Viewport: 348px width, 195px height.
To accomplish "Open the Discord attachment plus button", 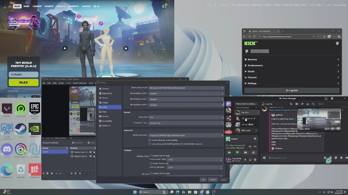I will (x=264, y=158).
